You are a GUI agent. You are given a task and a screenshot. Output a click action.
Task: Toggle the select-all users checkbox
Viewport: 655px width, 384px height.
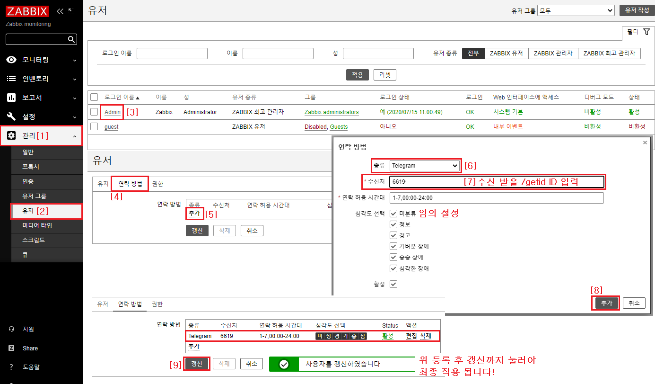[94, 97]
